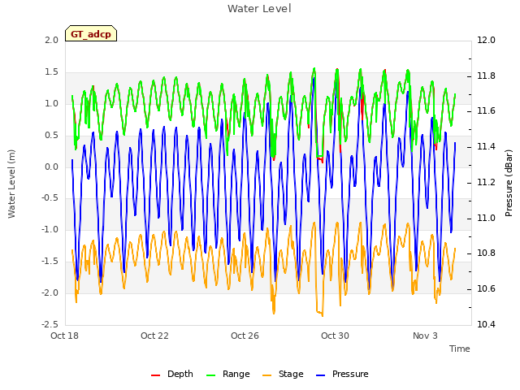
Task: Click the 2.0 water level tick label
Action: [x=51, y=40]
